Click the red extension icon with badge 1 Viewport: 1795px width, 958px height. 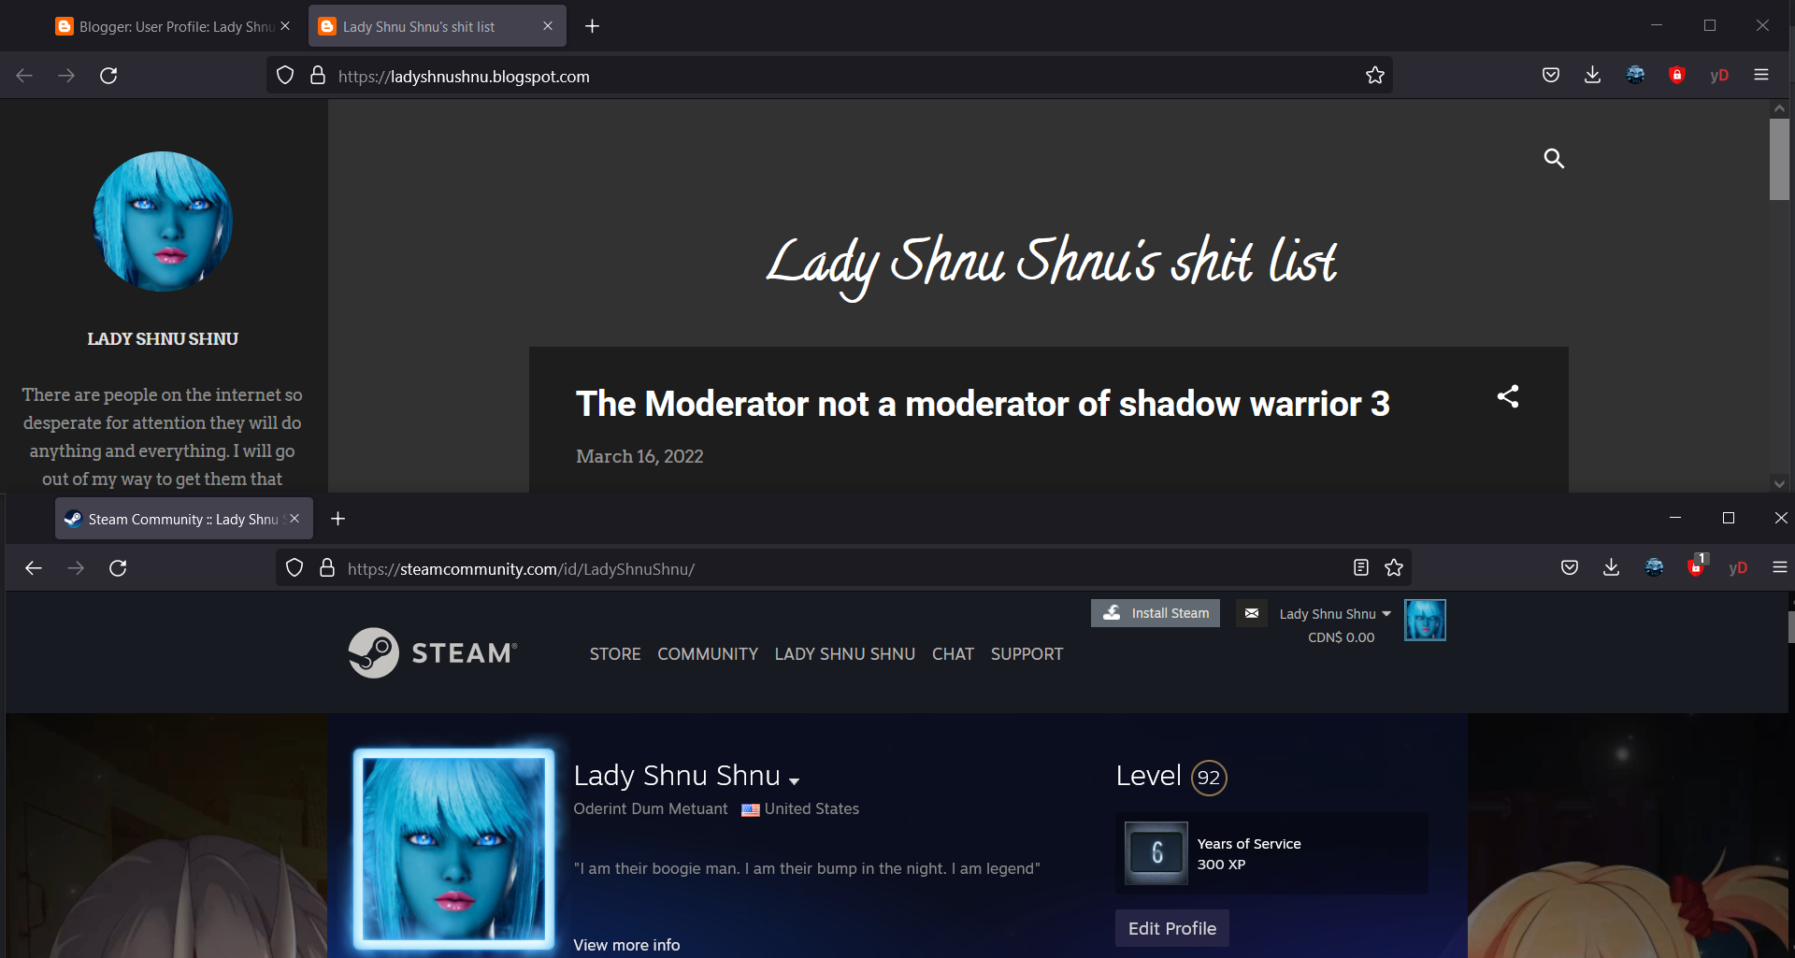pos(1697,565)
